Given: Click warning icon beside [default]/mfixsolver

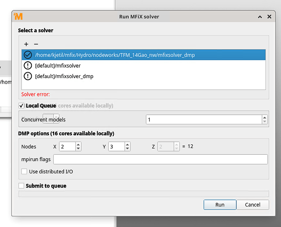Looking at the screenshot, I should click(27, 66).
